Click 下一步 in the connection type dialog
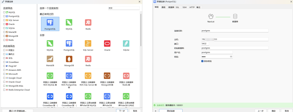The height and width of the screenshot is (112, 293). [122, 111]
